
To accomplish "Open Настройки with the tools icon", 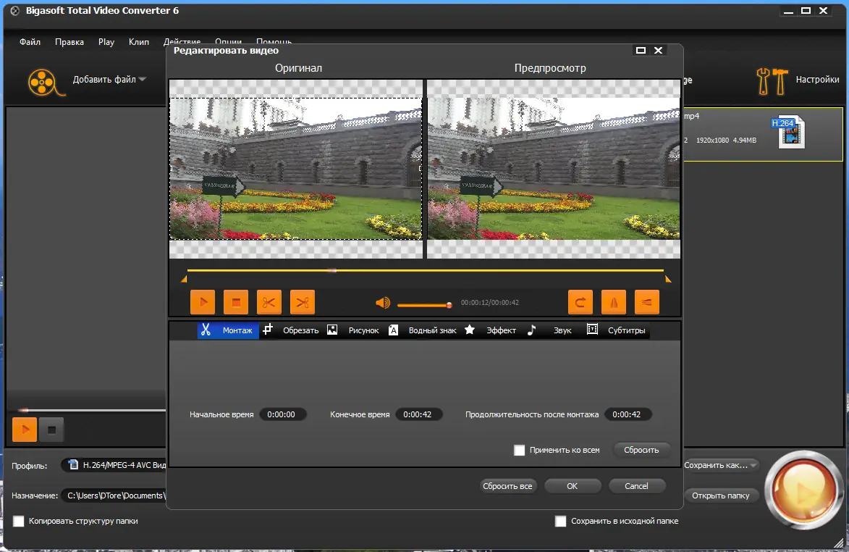I will [772, 81].
